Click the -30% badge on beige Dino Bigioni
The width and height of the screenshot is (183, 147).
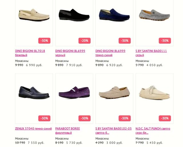tap(44, 41)
